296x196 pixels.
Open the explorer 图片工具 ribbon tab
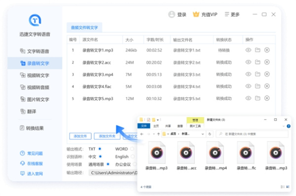195,126
